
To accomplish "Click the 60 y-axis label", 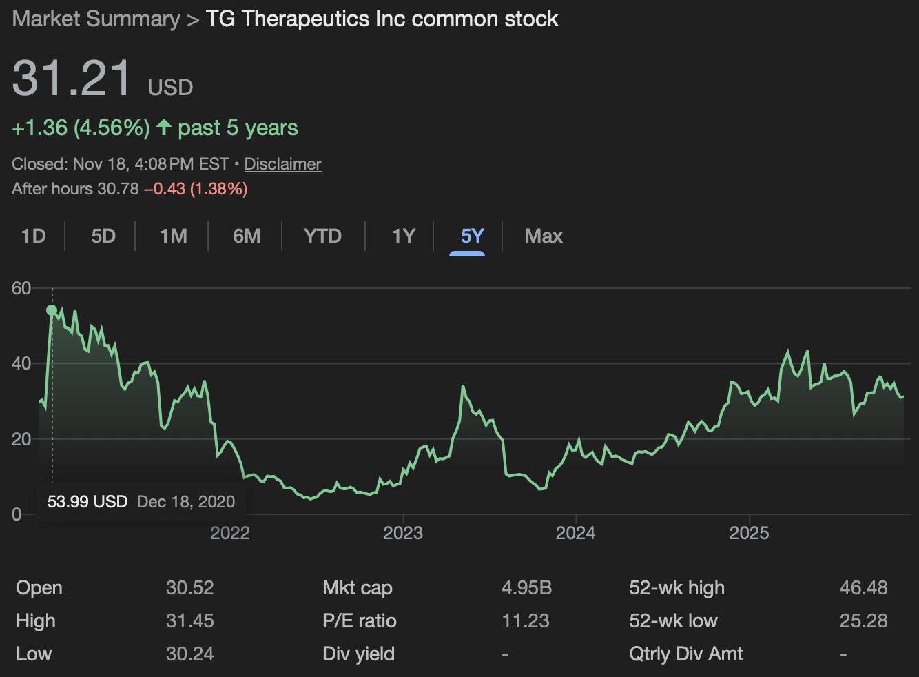I will click(x=21, y=288).
